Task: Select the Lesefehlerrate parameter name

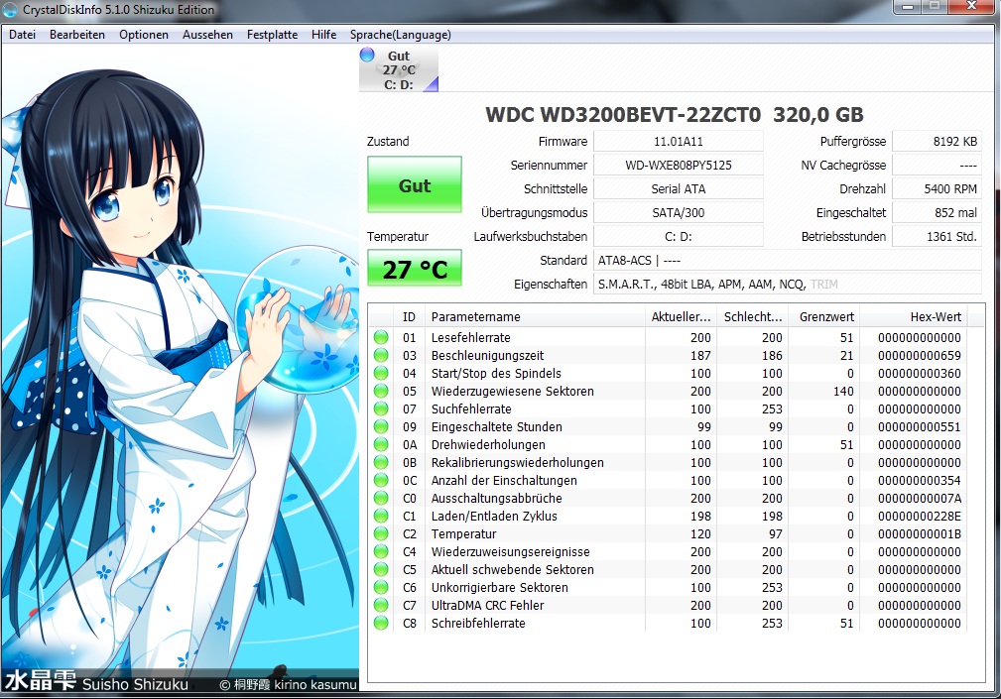Action: (470, 337)
